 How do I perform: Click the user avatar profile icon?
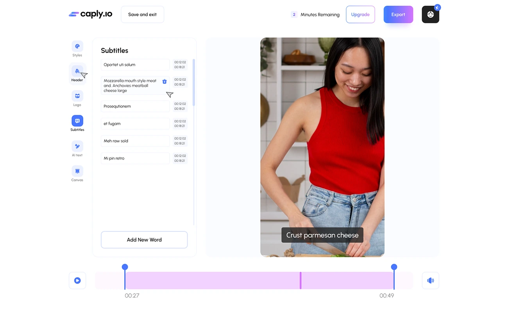pos(430,14)
